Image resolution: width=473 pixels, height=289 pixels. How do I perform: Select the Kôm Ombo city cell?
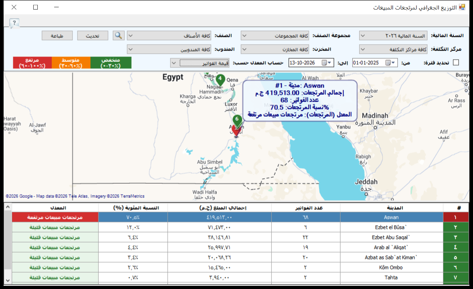[392, 268]
